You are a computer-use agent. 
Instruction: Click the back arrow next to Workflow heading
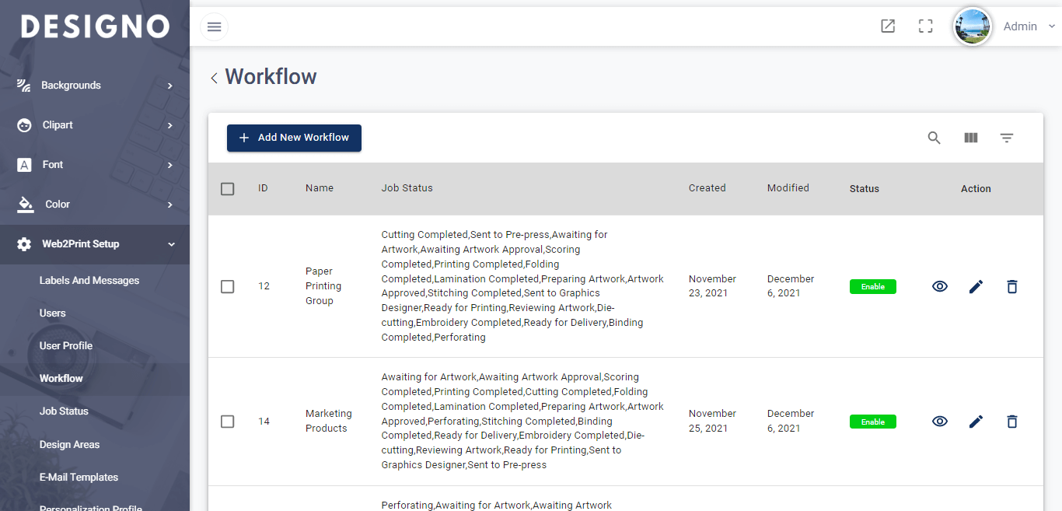point(214,78)
